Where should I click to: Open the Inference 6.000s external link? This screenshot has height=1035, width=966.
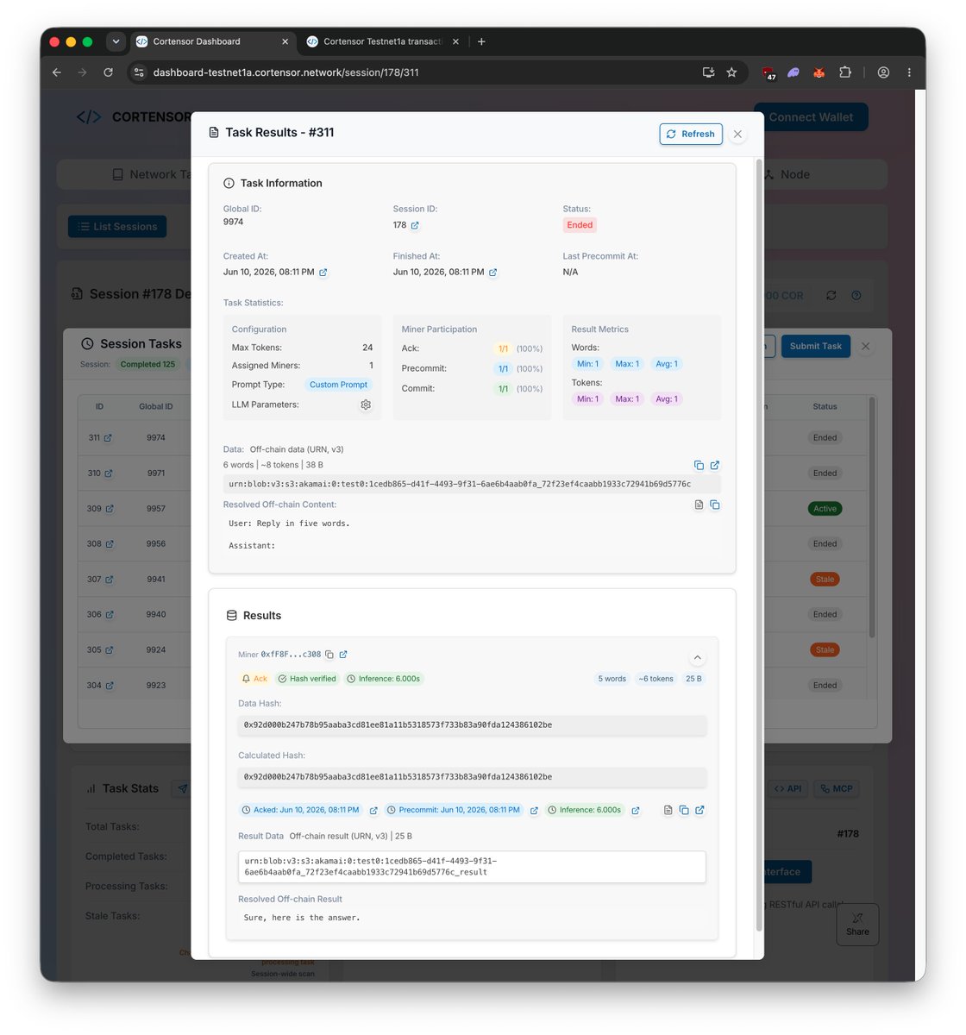636,811
